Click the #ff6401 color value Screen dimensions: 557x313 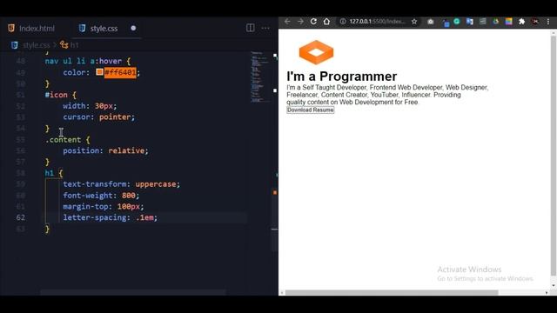click(120, 72)
